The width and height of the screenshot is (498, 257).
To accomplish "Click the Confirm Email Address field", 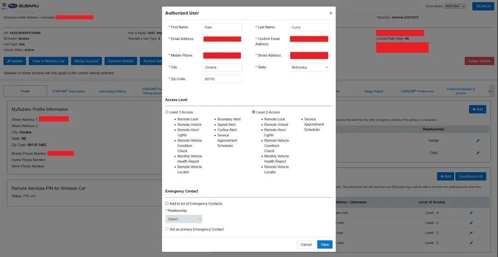I will (x=309, y=39).
